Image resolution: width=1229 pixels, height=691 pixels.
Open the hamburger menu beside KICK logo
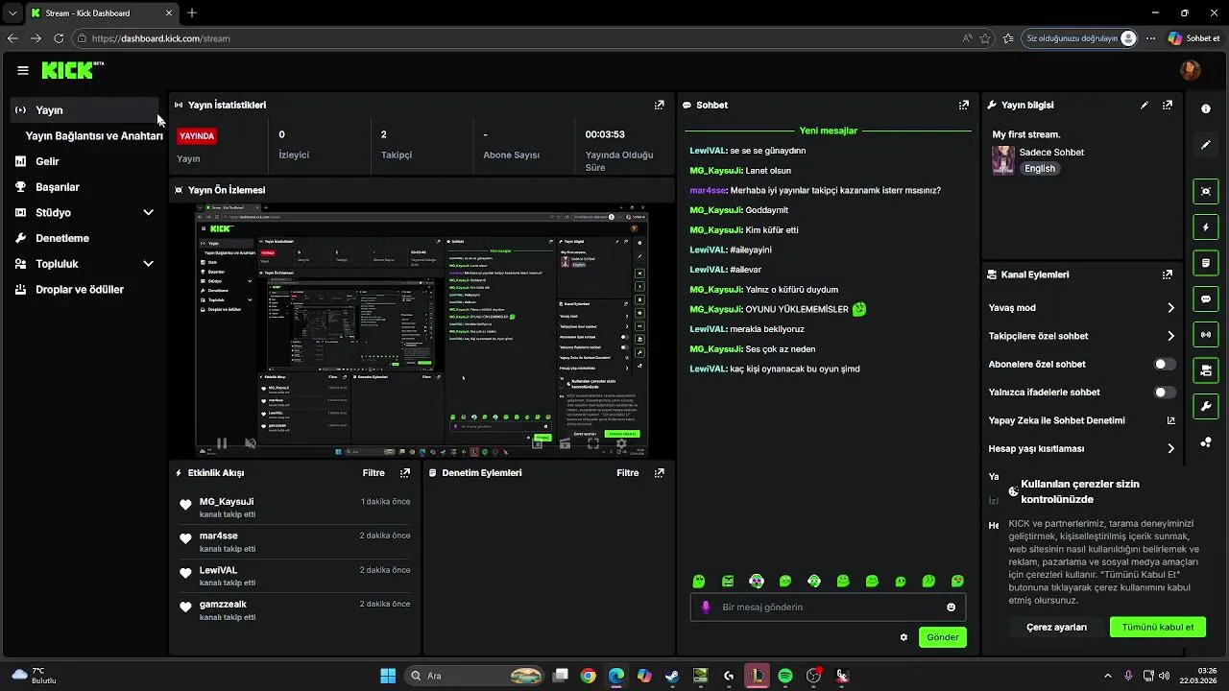(x=23, y=70)
